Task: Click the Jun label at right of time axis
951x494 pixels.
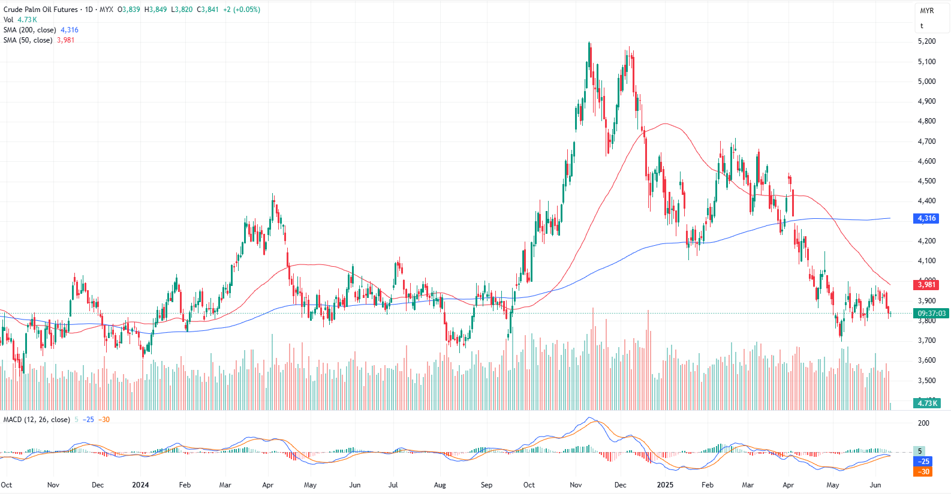Action: coord(875,485)
